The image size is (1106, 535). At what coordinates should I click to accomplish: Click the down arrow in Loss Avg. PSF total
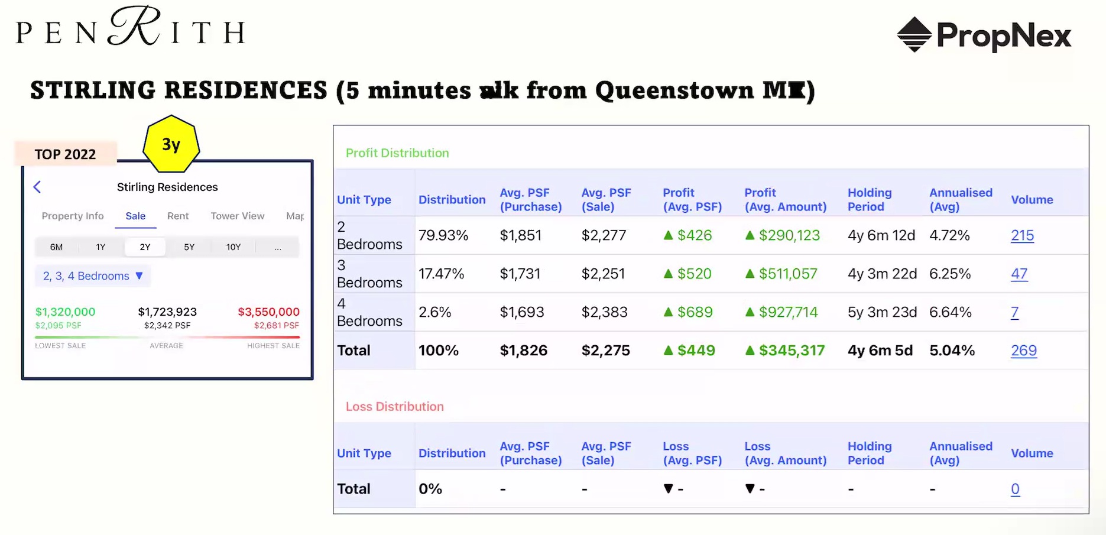coord(668,489)
